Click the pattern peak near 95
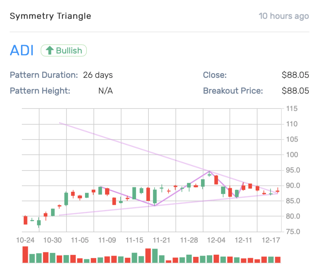This screenshot has width=320, height=276. point(209,171)
